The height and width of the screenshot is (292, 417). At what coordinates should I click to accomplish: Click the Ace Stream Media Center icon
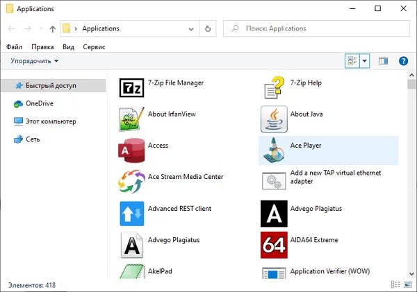click(x=131, y=182)
